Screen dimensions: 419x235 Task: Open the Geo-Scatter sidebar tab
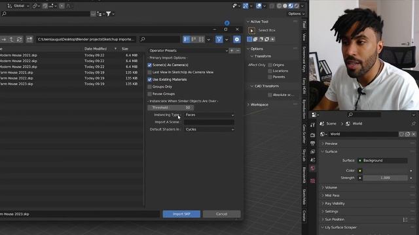(304, 133)
